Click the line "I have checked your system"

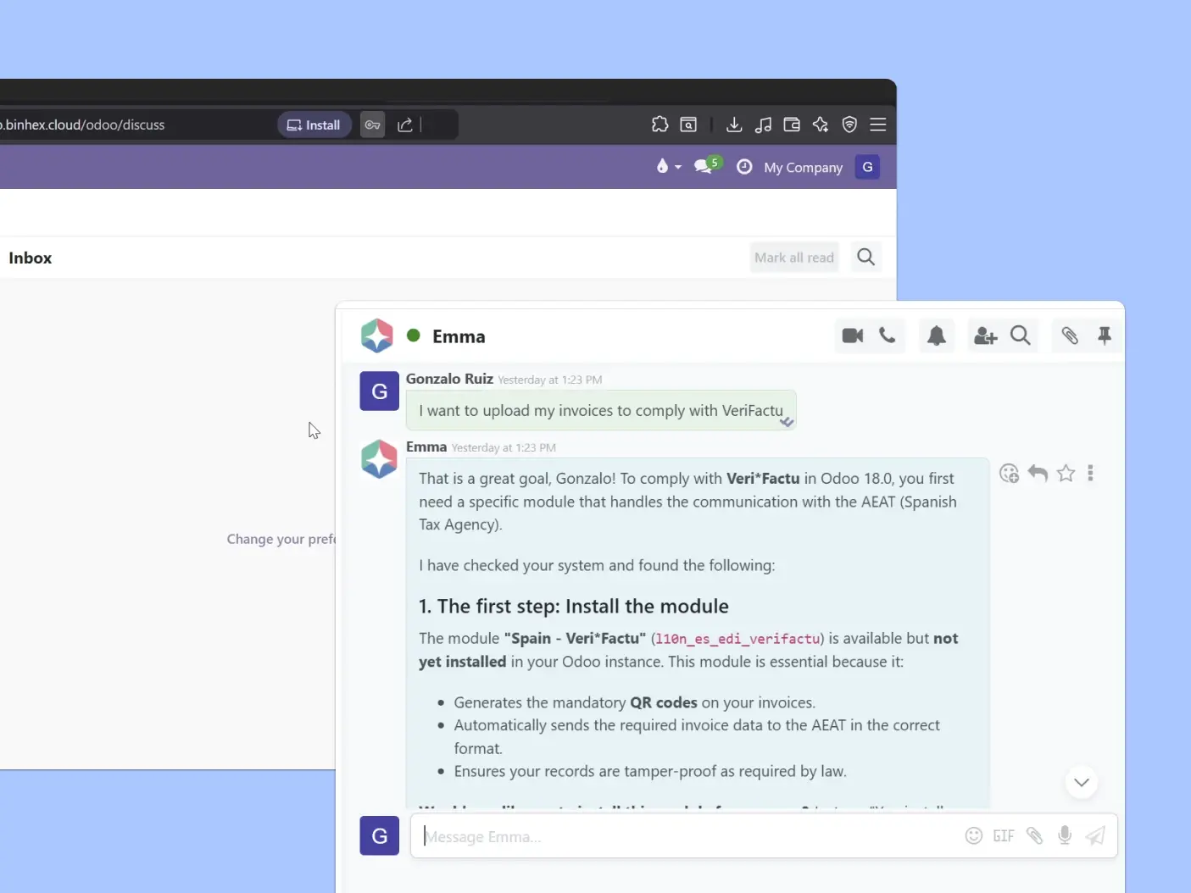click(x=597, y=565)
